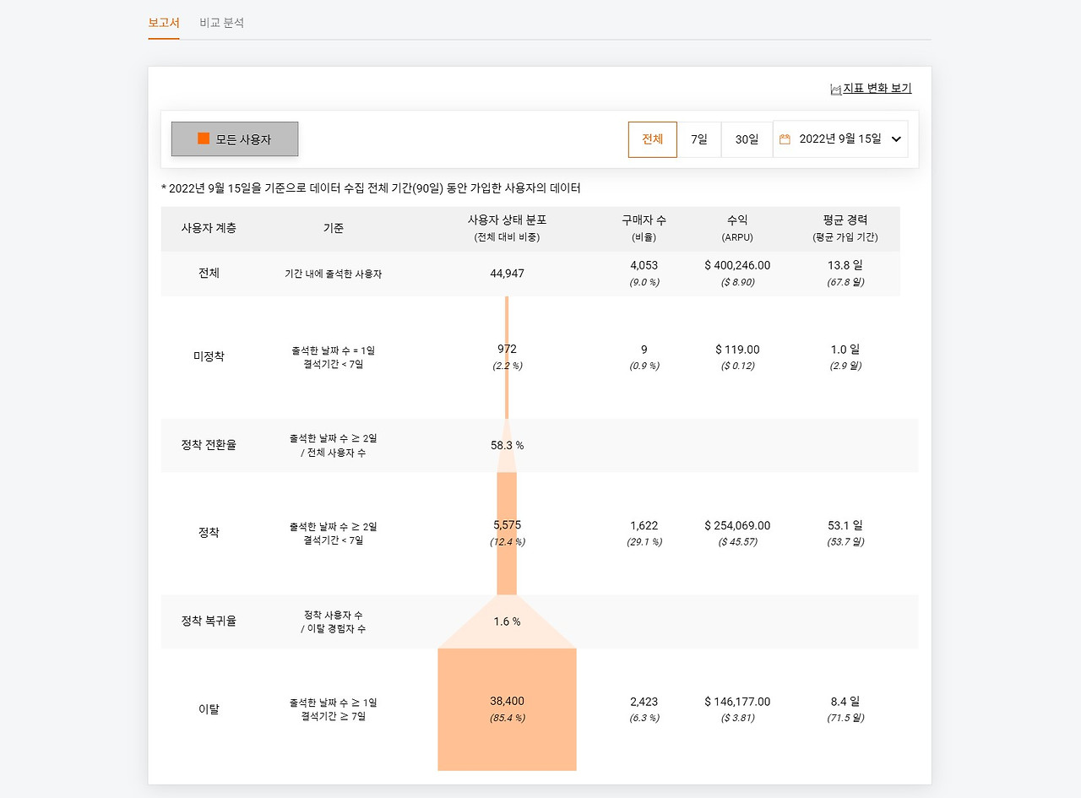Click the 정착 전환율 58.3% value

(507, 445)
